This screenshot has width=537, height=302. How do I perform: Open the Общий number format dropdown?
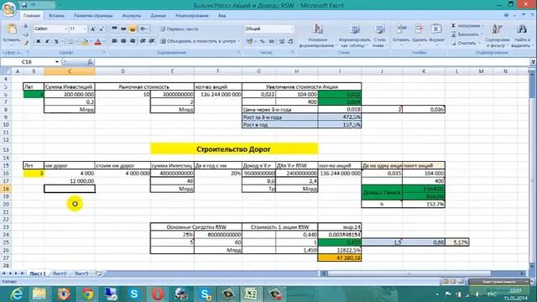[x=292, y=29]
